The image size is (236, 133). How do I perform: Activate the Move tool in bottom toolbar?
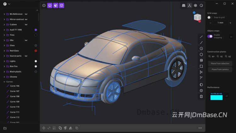tap(44, 128)
